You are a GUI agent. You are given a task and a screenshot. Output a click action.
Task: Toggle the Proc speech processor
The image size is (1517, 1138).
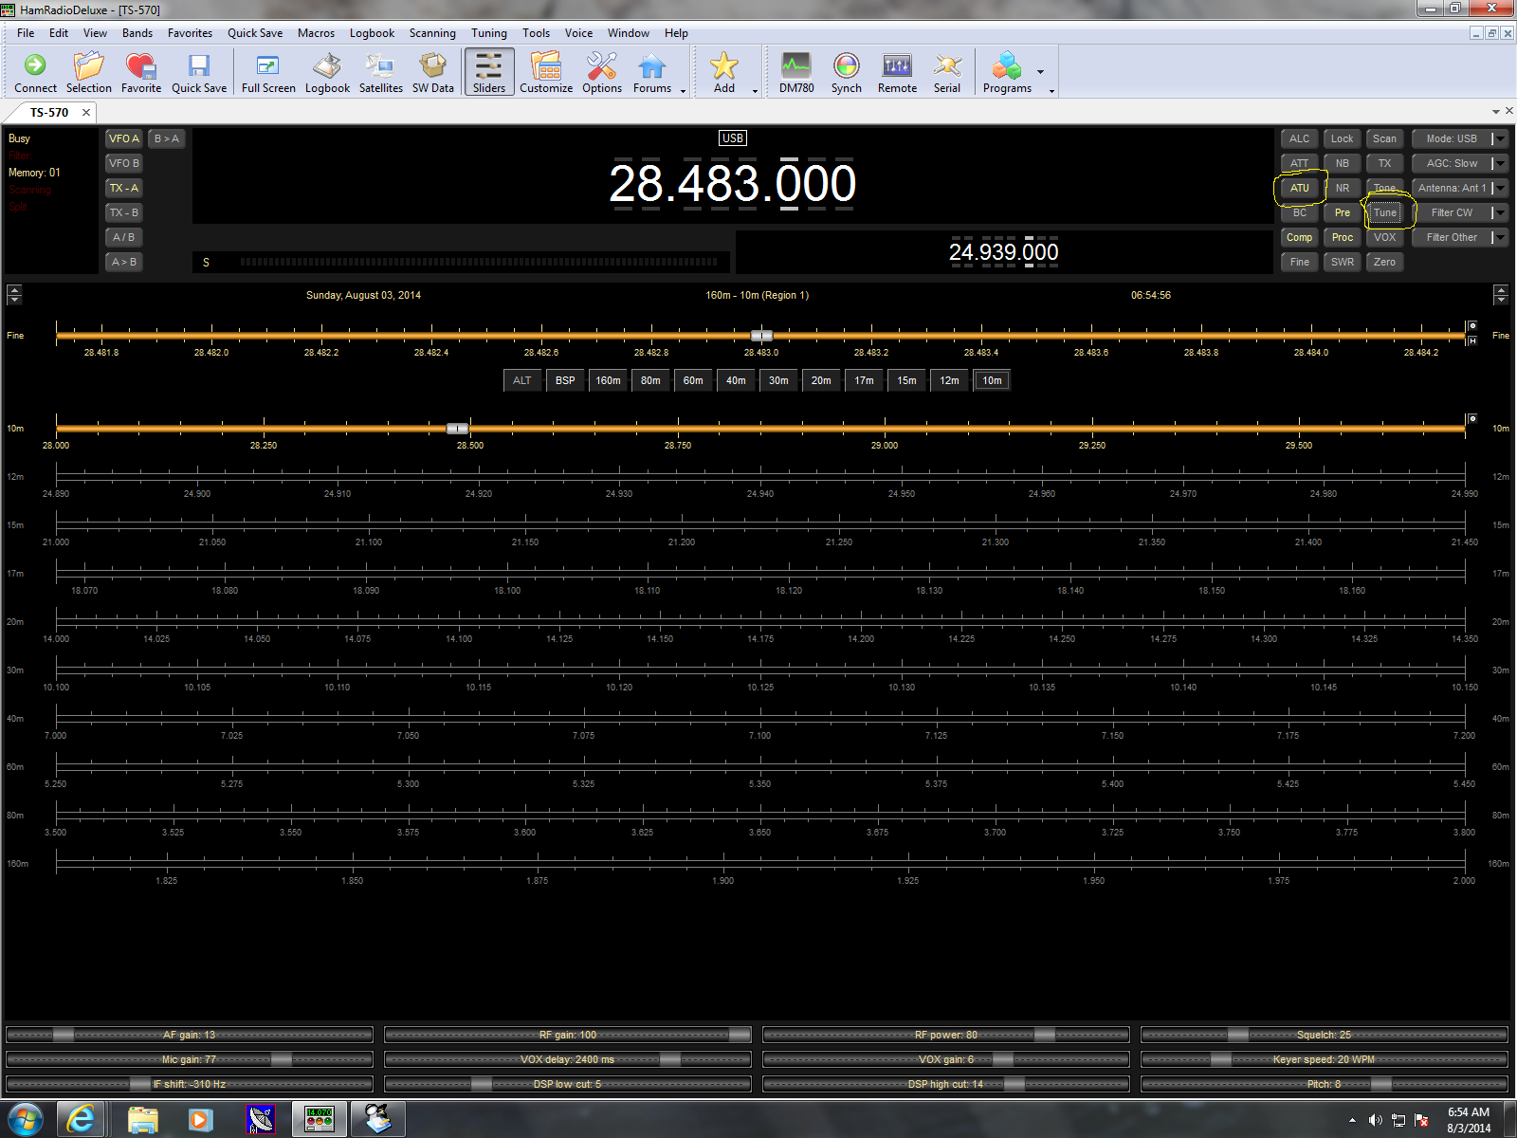(x=1342, y=237)
